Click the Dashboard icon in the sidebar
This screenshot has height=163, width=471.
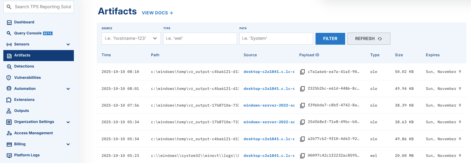pyautogui.click(x=9, y=22)
